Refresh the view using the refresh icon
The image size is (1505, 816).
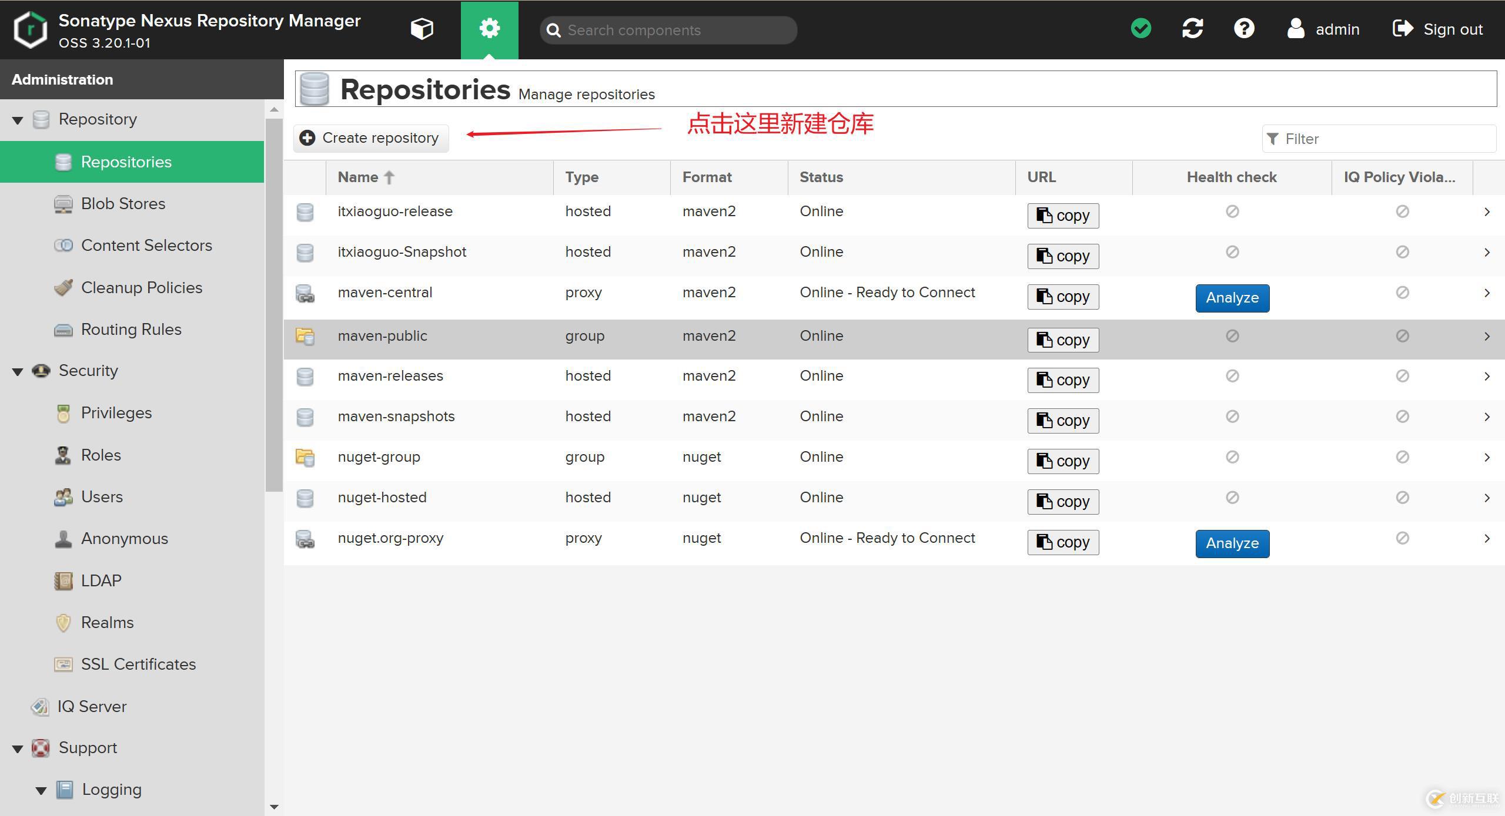click(1192, 28)
